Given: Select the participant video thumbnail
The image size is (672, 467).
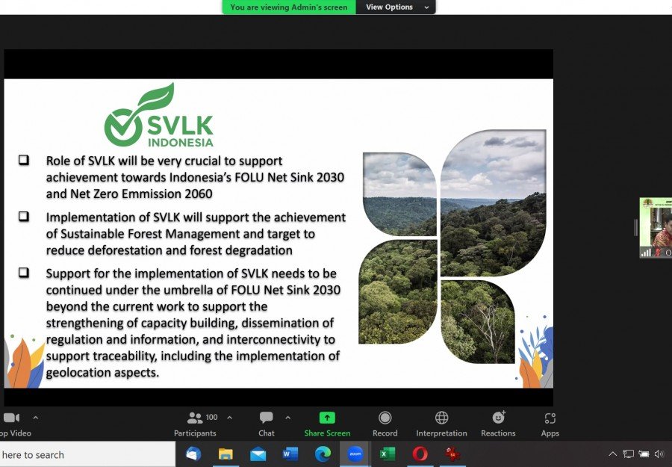Looking at the screenshot, I should [x=656, y=227].
